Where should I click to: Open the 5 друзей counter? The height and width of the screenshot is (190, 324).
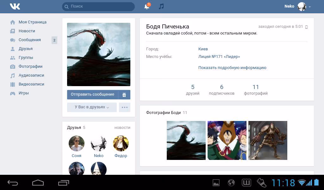click(x=193, y=90)
